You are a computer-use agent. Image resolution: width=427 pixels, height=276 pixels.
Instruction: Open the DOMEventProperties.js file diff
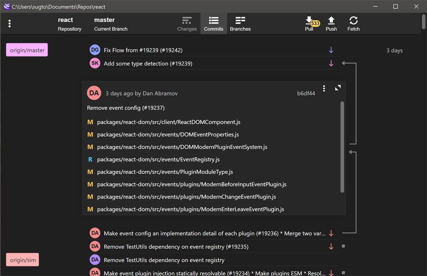[168, 134]
